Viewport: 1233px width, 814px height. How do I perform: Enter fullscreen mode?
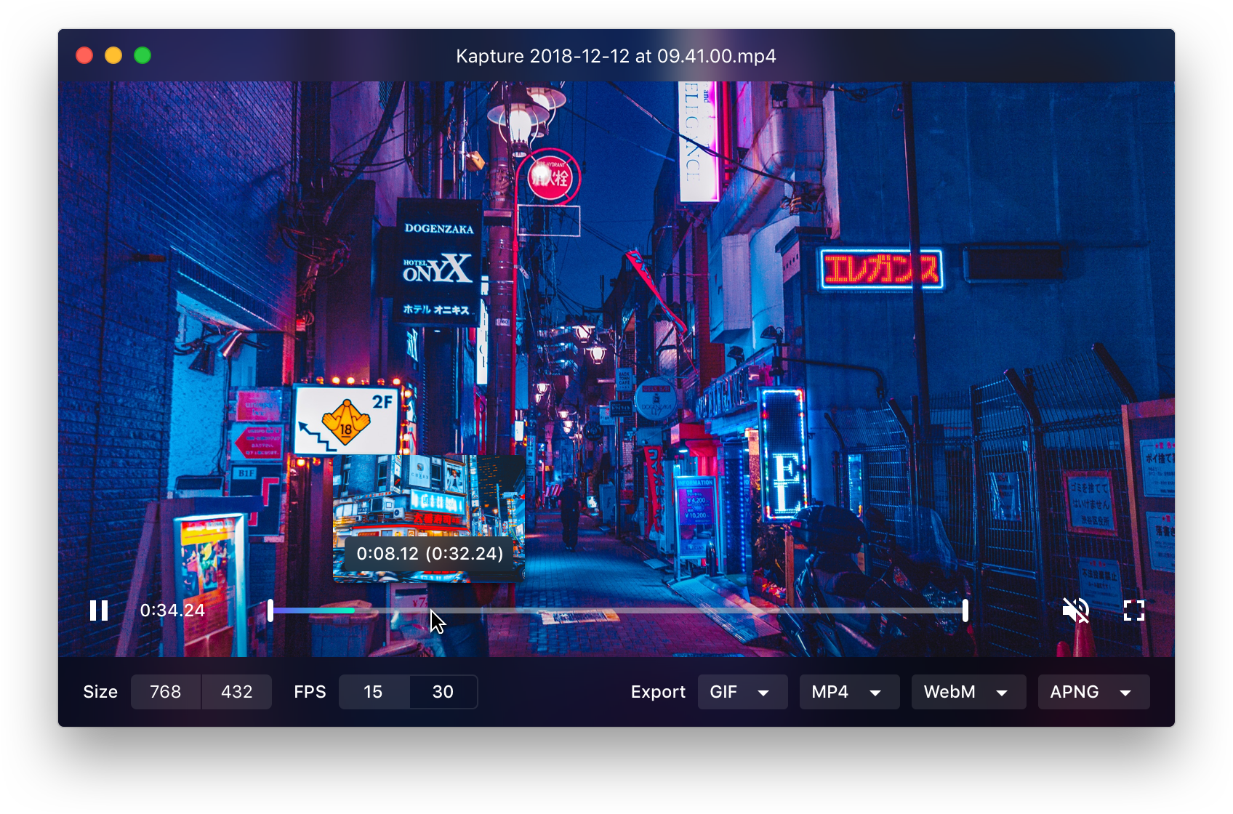click(x=1133, y=610)
